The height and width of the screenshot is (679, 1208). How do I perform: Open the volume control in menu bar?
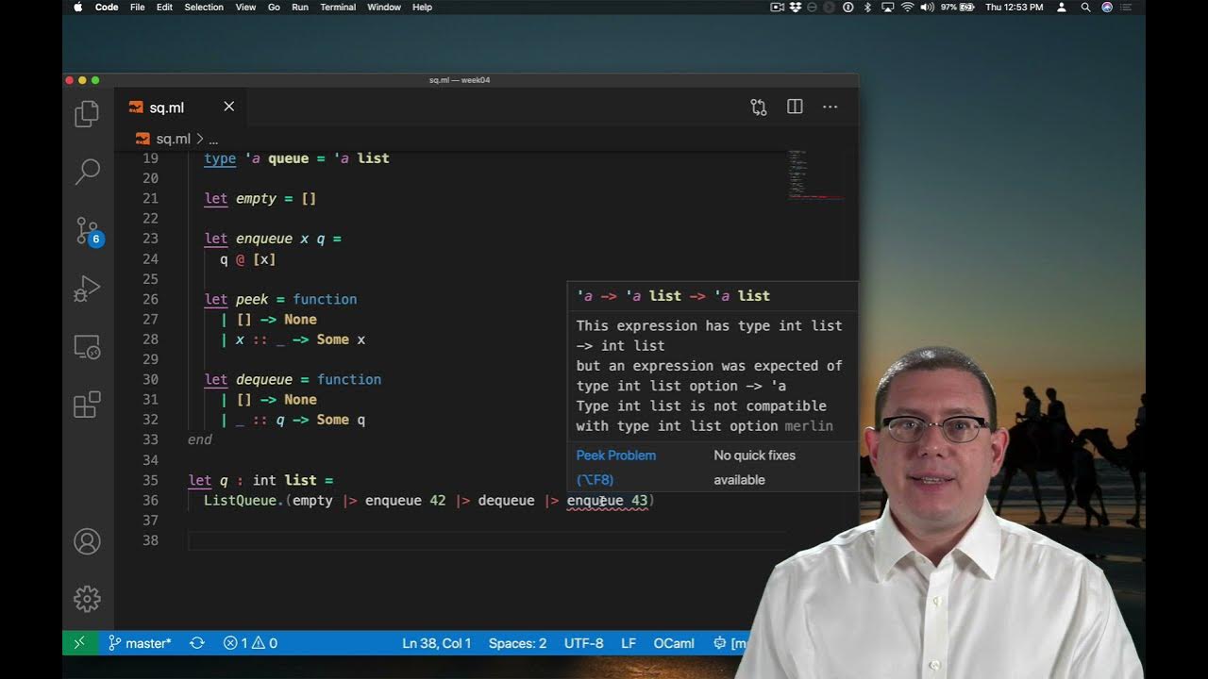coord(927,7)
